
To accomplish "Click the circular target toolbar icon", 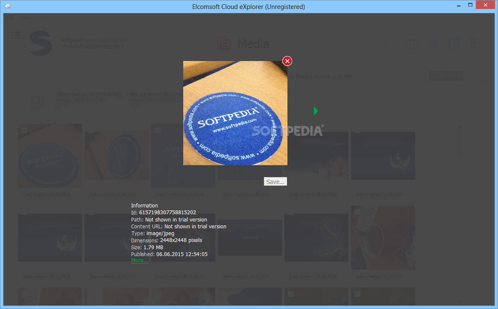I will (433, 43).
